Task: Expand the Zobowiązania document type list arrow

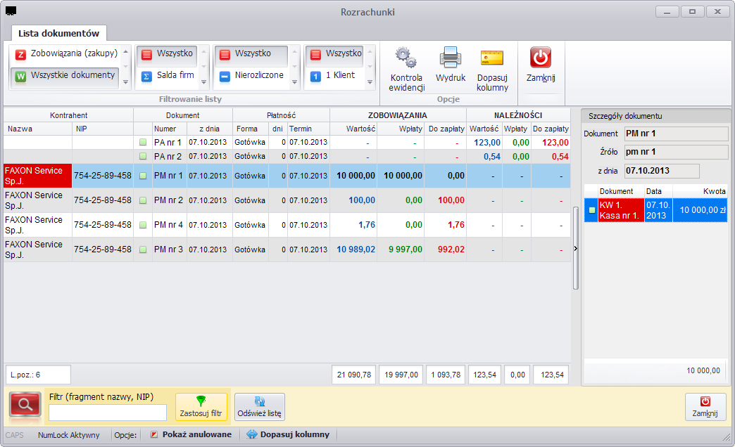Action: click(x=125, y=82)
